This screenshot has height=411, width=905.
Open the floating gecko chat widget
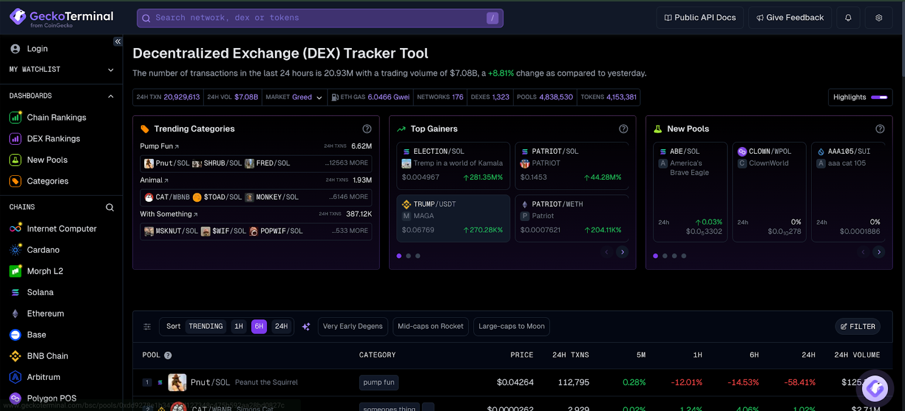pyautogui.click(x=875, y=388)
